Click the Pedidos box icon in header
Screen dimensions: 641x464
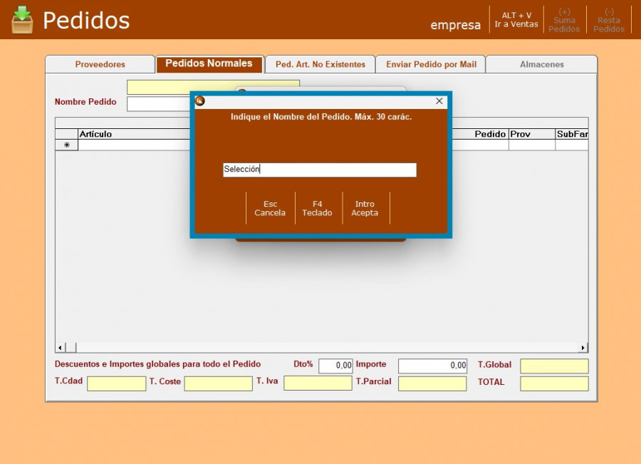pyautogui.click(x=22, y=20)
